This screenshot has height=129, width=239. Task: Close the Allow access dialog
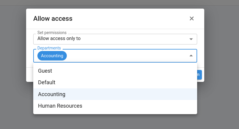(192, 19)
